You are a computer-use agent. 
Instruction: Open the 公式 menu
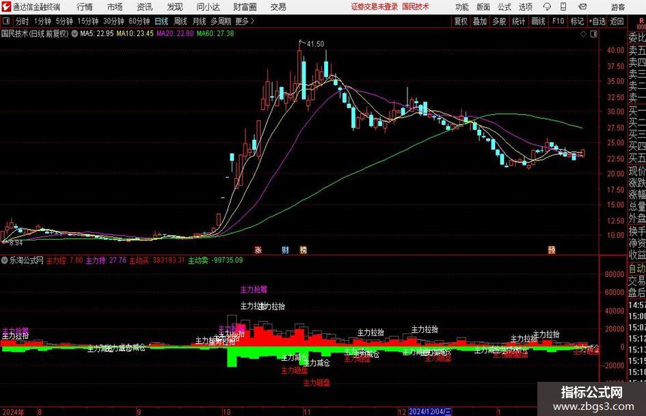[x=504, y=7]
